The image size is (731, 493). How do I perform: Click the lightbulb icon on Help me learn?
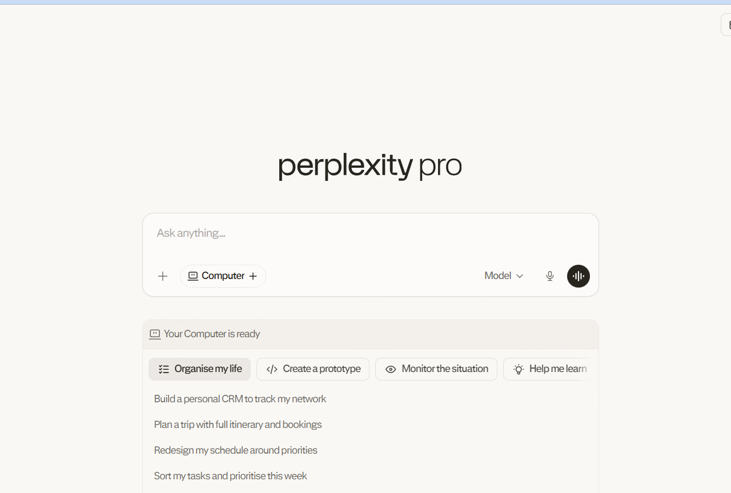point(519,369)
